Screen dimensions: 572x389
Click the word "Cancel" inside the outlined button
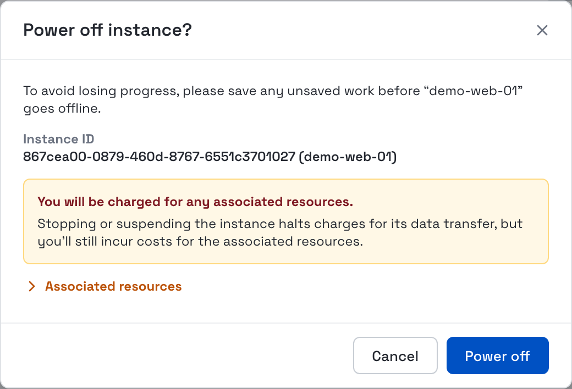tap(395, 356)
